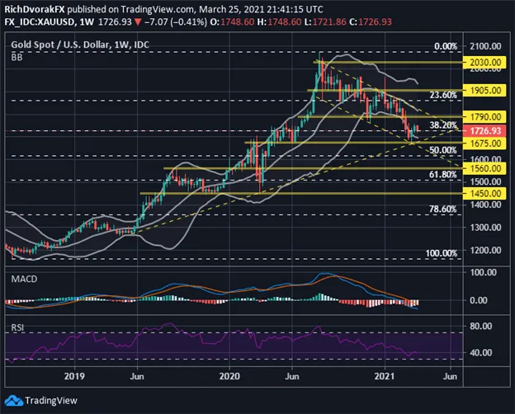Click the 2020 time axis label

tap(229, 376)
